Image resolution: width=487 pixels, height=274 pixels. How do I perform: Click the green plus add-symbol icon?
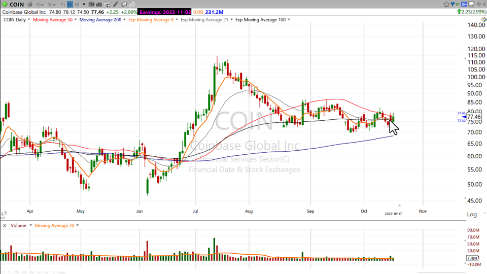point(5,5)
